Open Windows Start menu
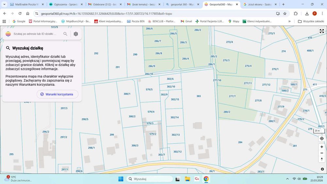 pyautogui.click(x=121, y=179)
